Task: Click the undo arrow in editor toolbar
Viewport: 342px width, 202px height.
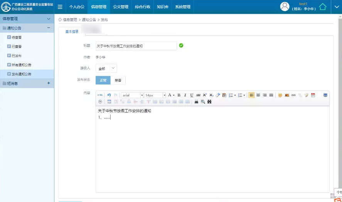Action: coord(109,95)
